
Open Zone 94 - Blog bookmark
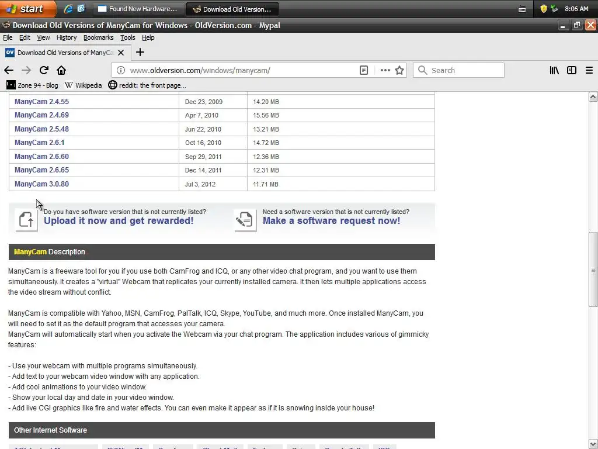click(x=33, y=85)
